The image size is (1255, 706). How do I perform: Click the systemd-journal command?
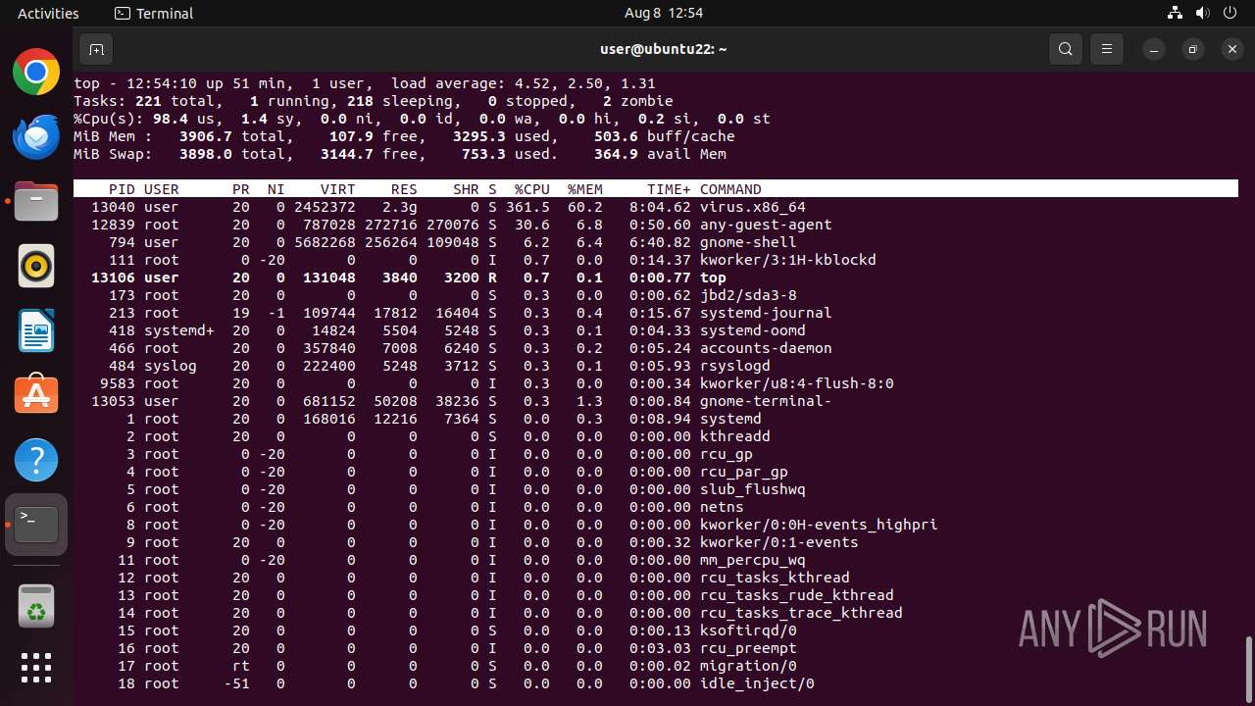coord(766,313)
